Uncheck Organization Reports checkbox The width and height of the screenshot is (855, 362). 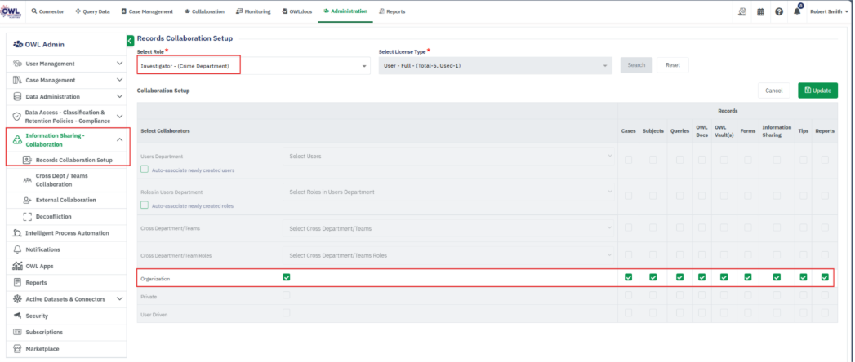point(825,277)
